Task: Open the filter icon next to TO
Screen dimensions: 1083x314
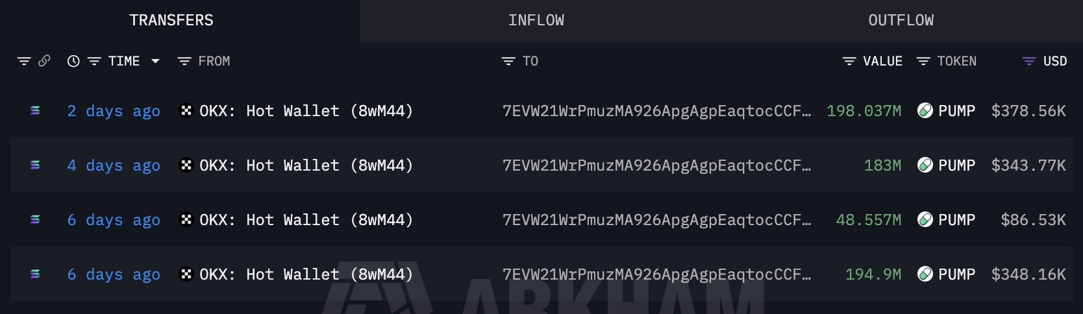Action: (x=508, y=61)
